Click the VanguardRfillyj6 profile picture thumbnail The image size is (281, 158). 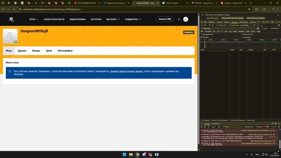pyautogui.click(x=10, y=36)
